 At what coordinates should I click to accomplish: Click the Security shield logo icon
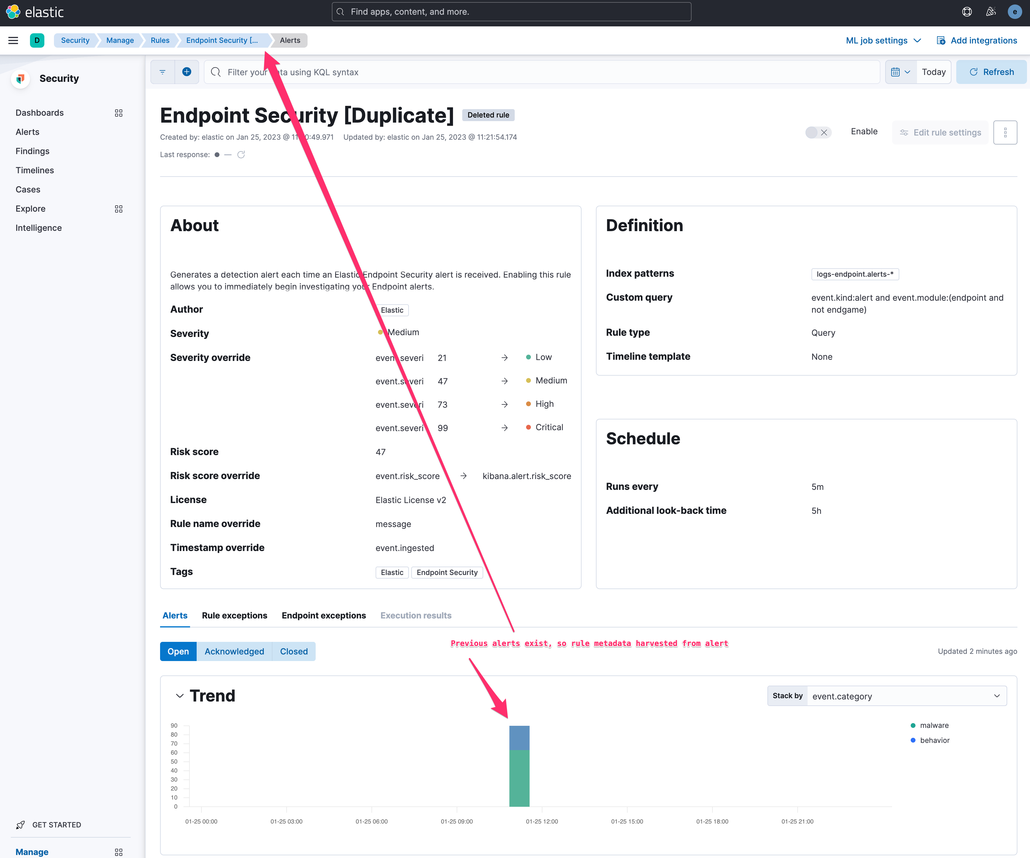pos(20,79)
